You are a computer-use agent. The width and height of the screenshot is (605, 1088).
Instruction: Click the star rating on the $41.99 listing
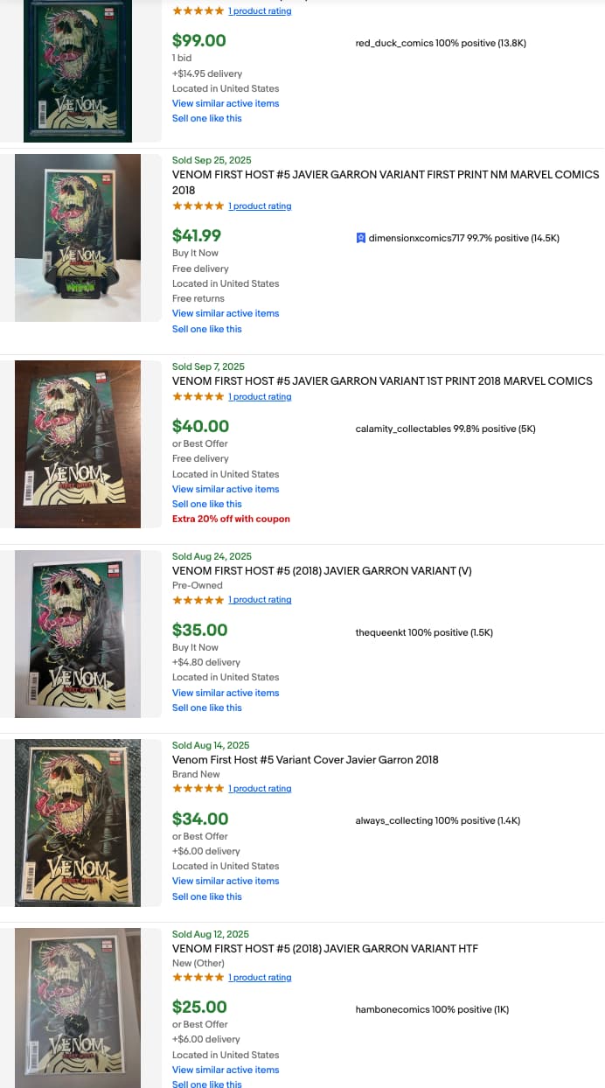(198, 206)
